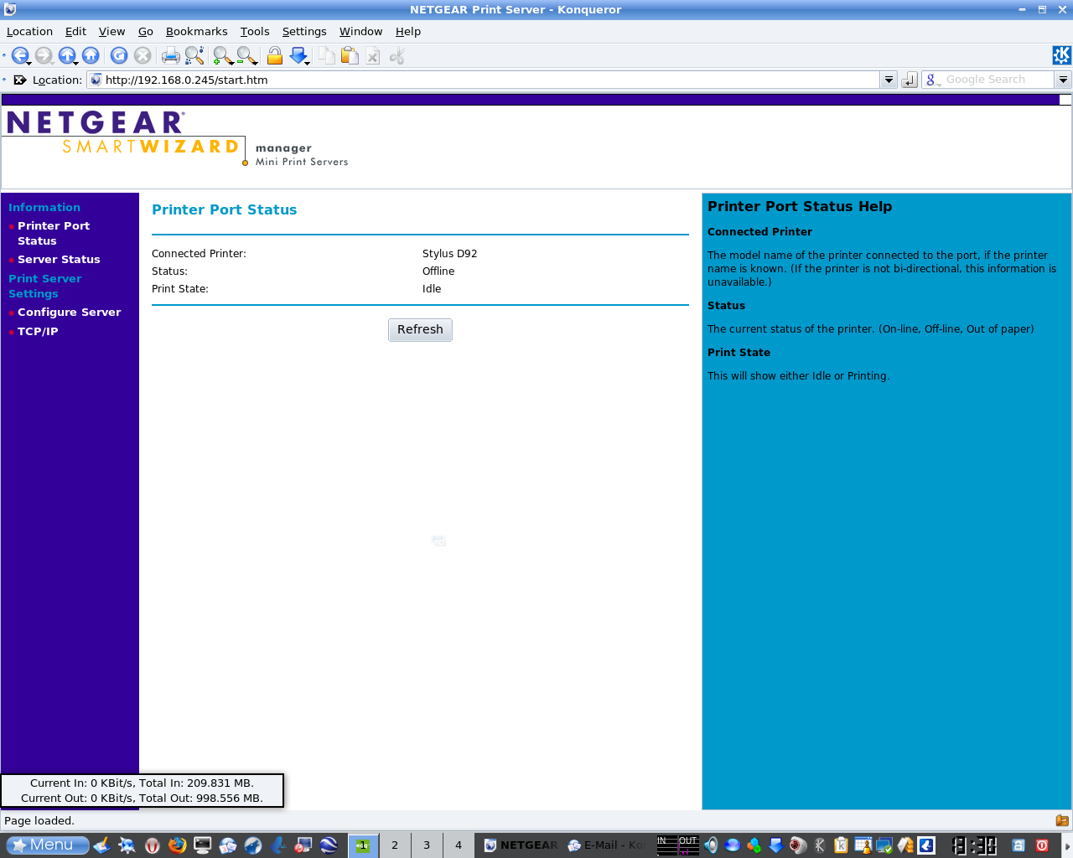Open the Bookmarks menu
1073x858 pixels.
pos(196,32)
